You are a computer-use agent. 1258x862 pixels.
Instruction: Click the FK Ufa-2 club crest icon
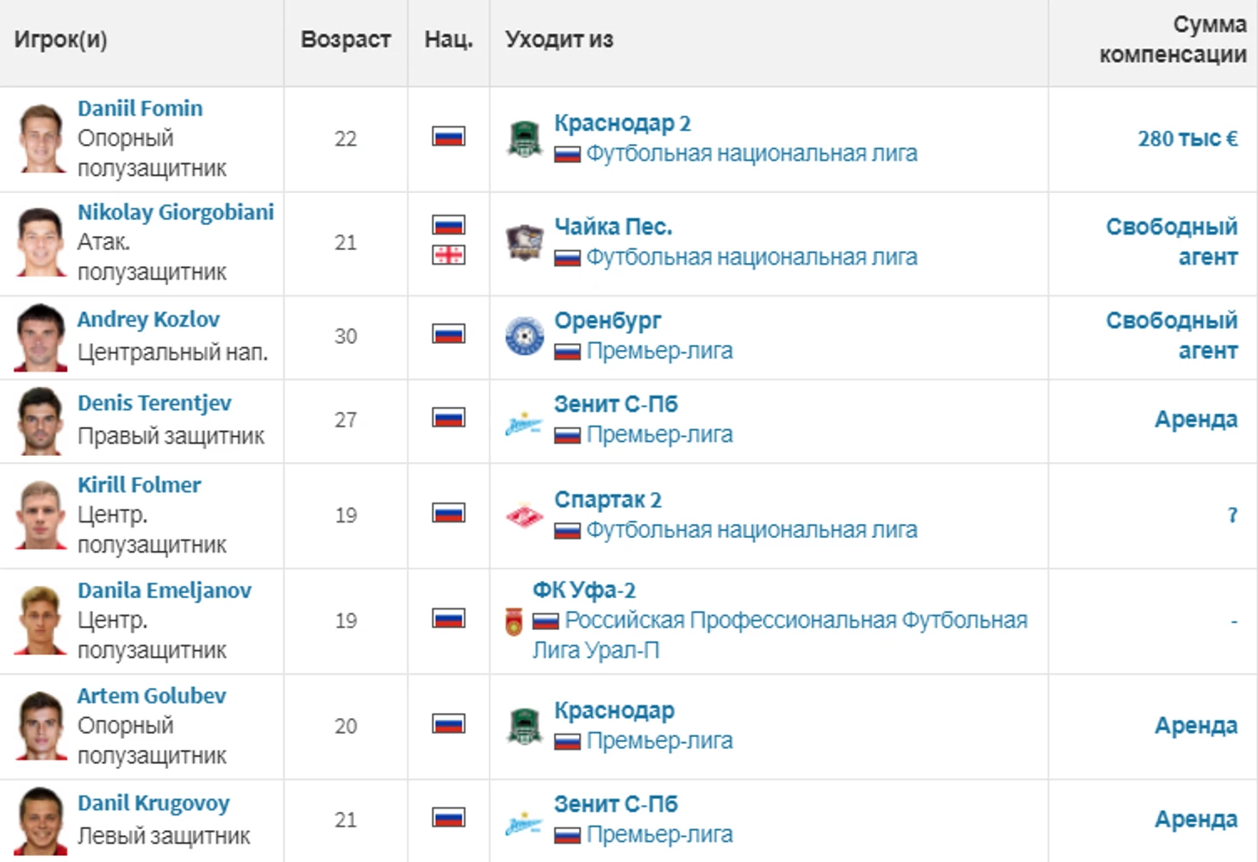514,622
